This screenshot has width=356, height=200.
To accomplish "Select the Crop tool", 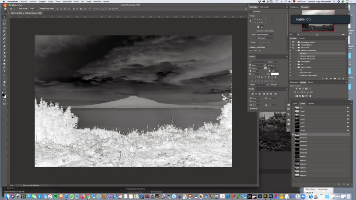I will [4, 31].
